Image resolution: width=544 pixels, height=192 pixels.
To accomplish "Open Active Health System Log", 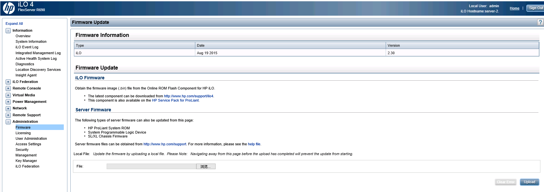I will point(36,58).
